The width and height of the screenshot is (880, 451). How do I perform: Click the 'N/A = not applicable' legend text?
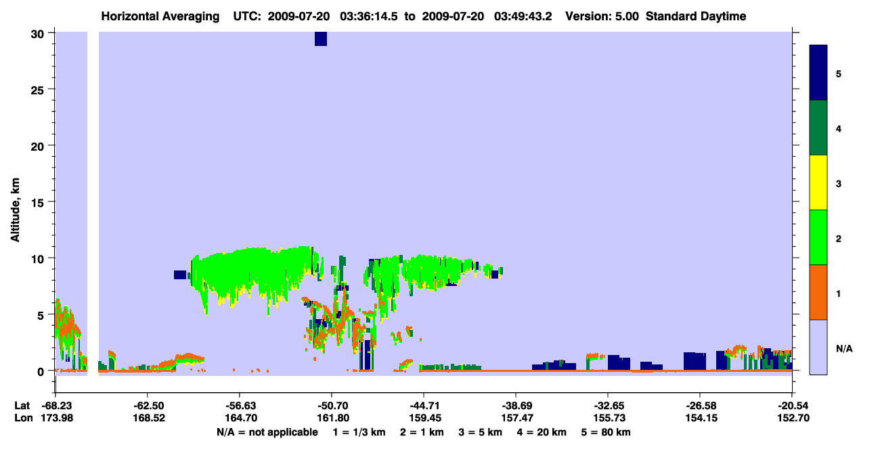click(267, 432)
